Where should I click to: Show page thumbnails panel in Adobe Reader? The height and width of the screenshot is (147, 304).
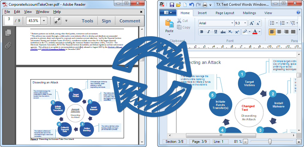8,33
